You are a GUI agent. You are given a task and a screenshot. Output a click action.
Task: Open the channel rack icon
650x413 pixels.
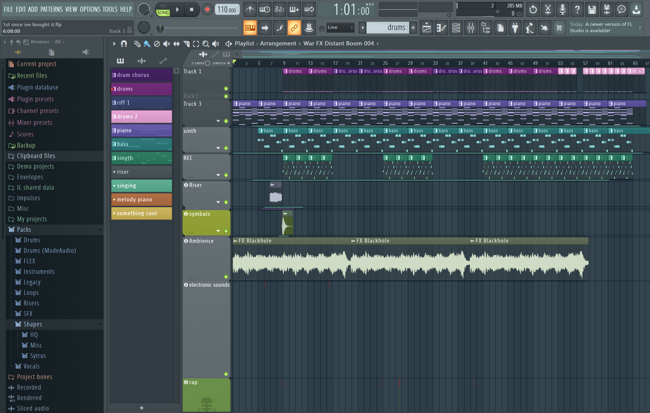[456, 28]
